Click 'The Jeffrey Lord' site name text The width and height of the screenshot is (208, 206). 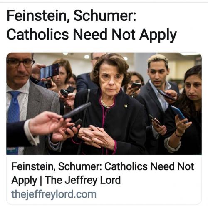pyautogui.click(x=83, y=180)
